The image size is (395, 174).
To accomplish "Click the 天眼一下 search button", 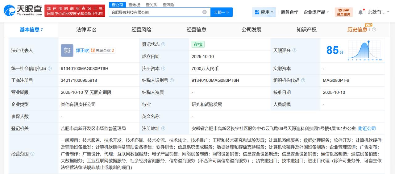I will [x=222, y=12].
